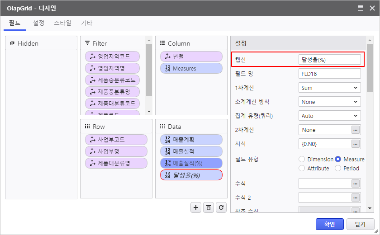The width and height of the screenshot is (380, 235).
Task: Open the 1차계산 Sum dropdown
Action: click(330, 88)
